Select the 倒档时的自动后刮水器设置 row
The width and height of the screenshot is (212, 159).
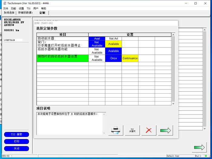[62, 57]
